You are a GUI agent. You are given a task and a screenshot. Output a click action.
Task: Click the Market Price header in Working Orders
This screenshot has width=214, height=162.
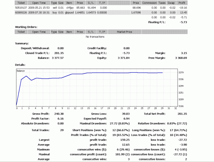coord(125,32)
